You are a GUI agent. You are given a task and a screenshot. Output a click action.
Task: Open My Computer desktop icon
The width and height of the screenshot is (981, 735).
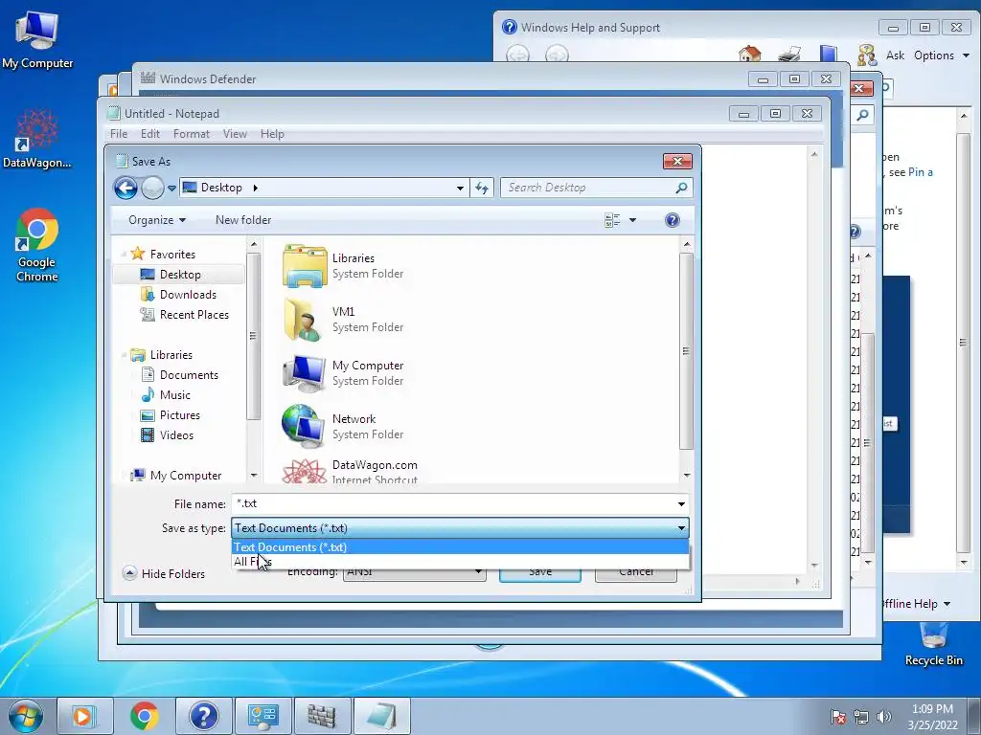(x=37, y=38)
